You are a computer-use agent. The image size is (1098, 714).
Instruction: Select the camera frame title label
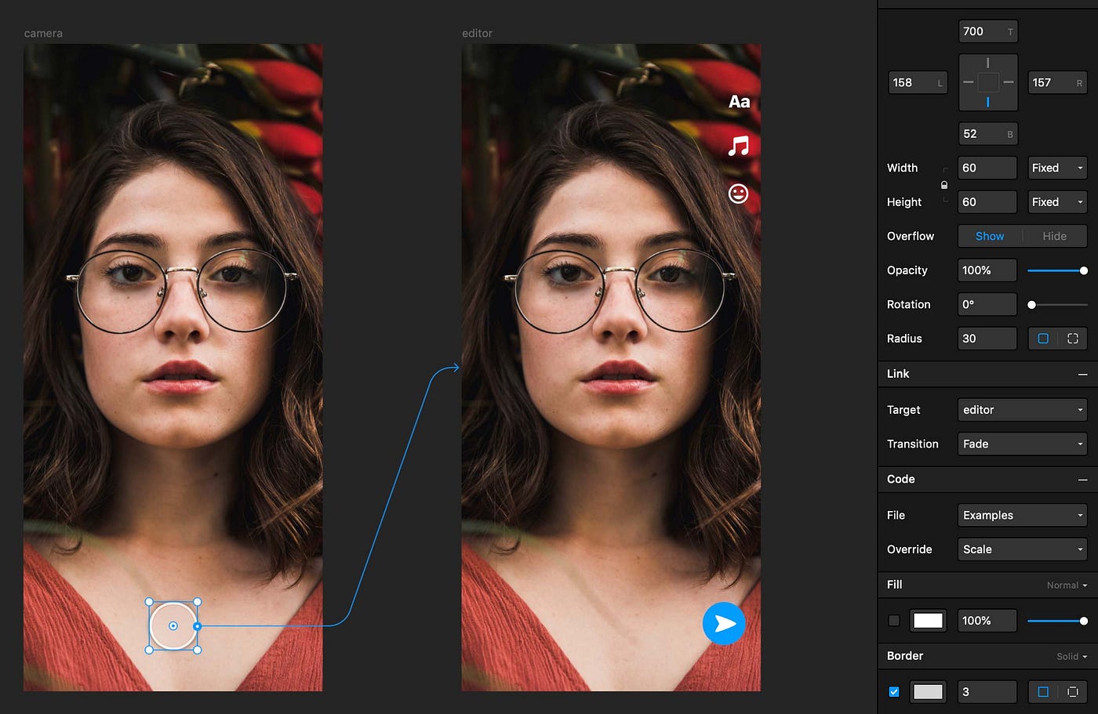(x=43, y=33)
